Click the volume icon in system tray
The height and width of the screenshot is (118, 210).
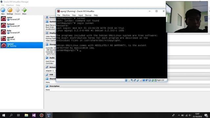[x=190, y=115]
